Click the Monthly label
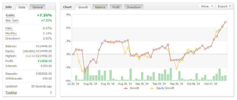The image size is (237, 100). pos(11,33)
